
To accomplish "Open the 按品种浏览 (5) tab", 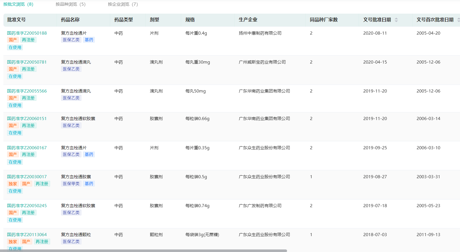I will click(x=71, y=4).
